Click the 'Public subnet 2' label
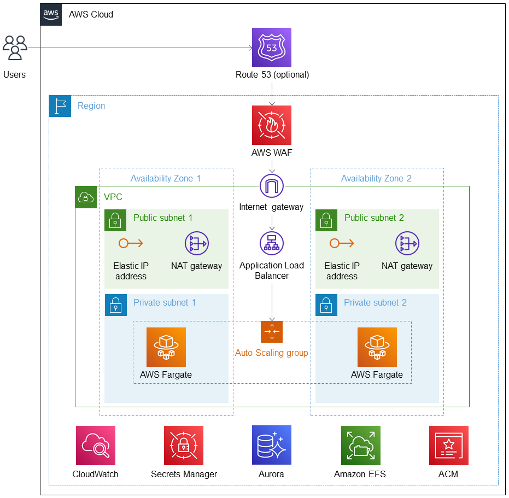 coord(375,218)
